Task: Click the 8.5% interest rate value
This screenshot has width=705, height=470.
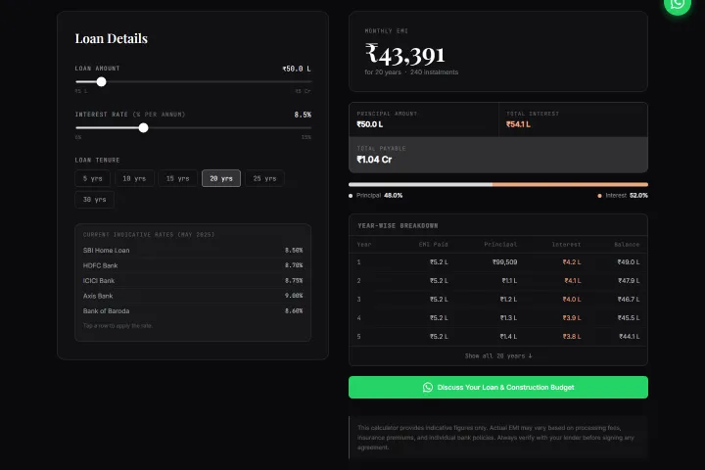Action: coord(303,115)
